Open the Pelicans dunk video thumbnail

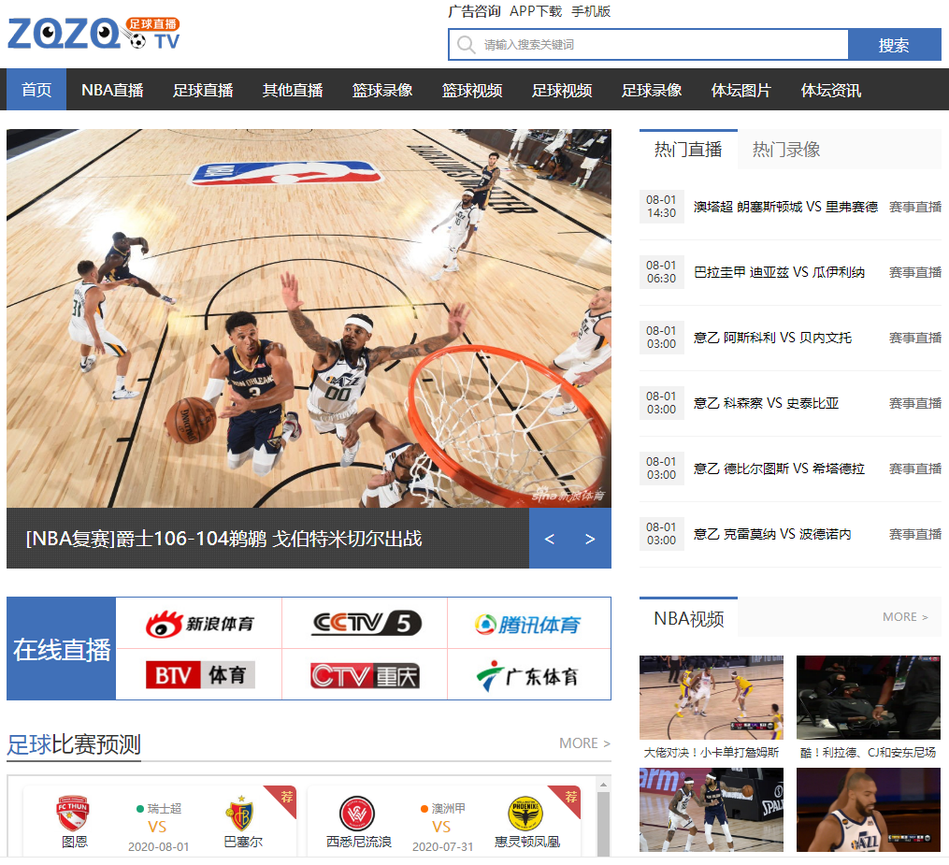[712, 810]
